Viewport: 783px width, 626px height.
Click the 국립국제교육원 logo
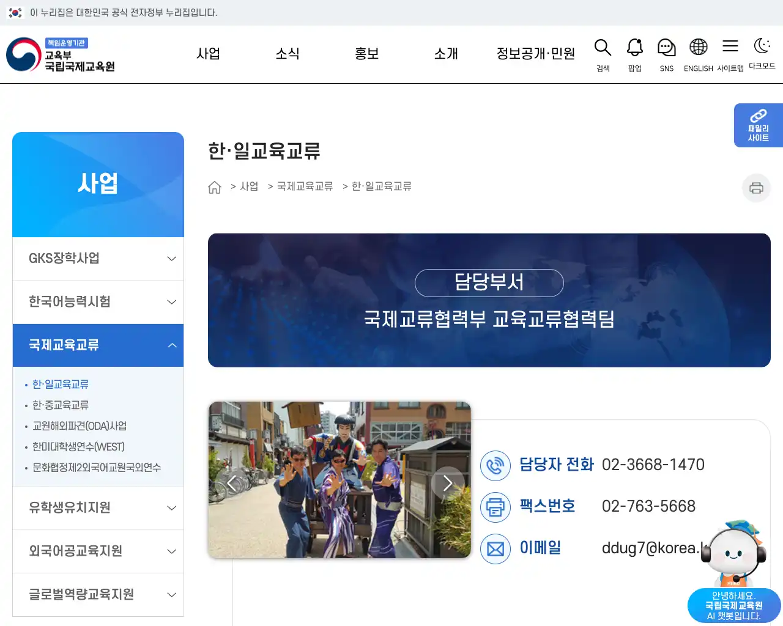coord(61,54)
